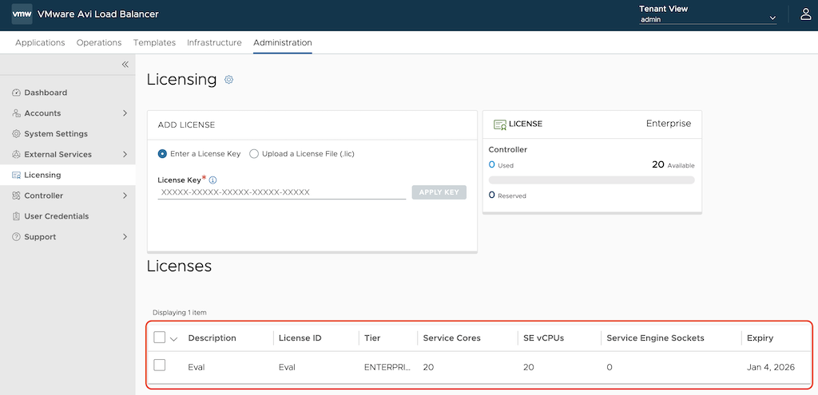Switch to the Applications tab
This screenshot has width=818, height=395.
(x=40, y=43)
